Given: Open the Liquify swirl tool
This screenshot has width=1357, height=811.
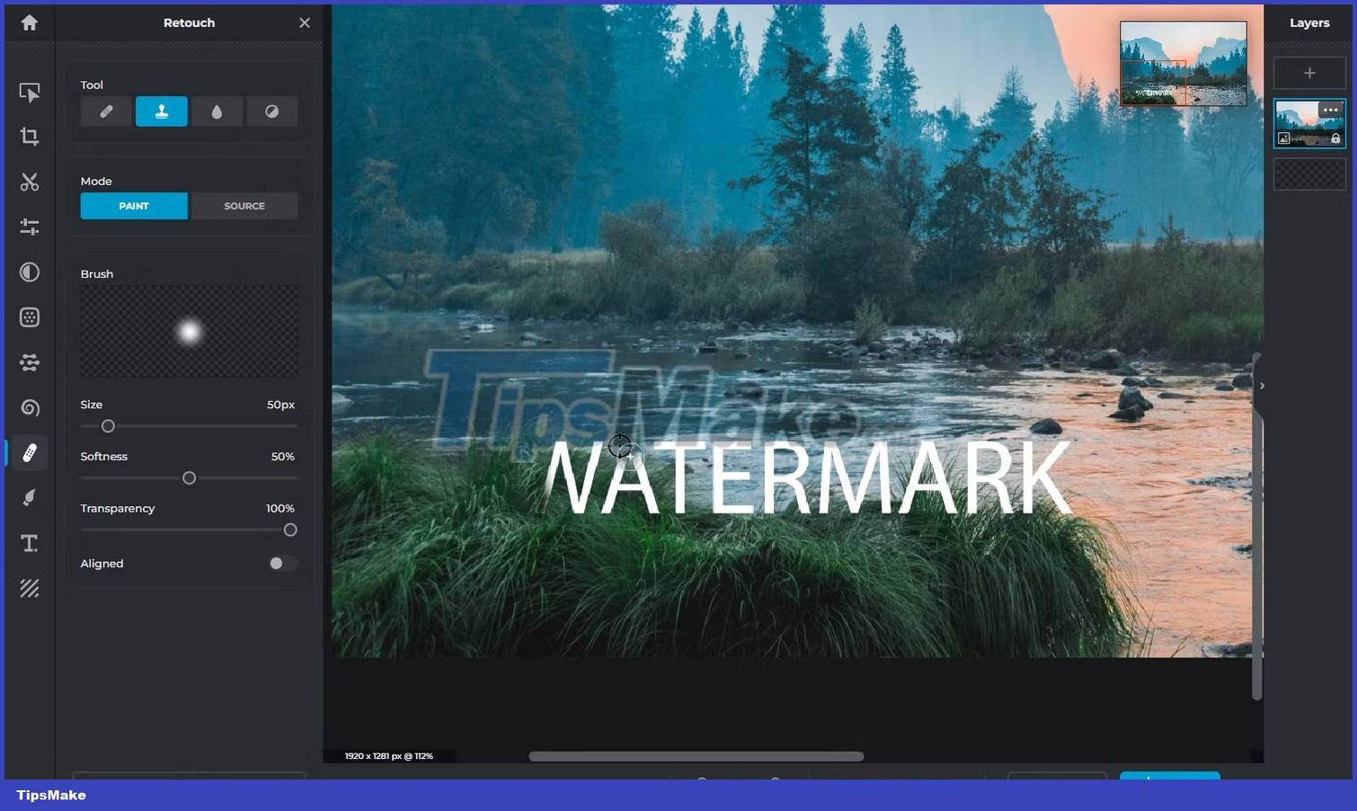Looking at the screenshot, I should 30,407.
